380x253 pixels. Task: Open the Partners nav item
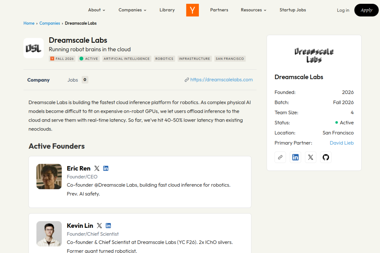coord(219,10)
